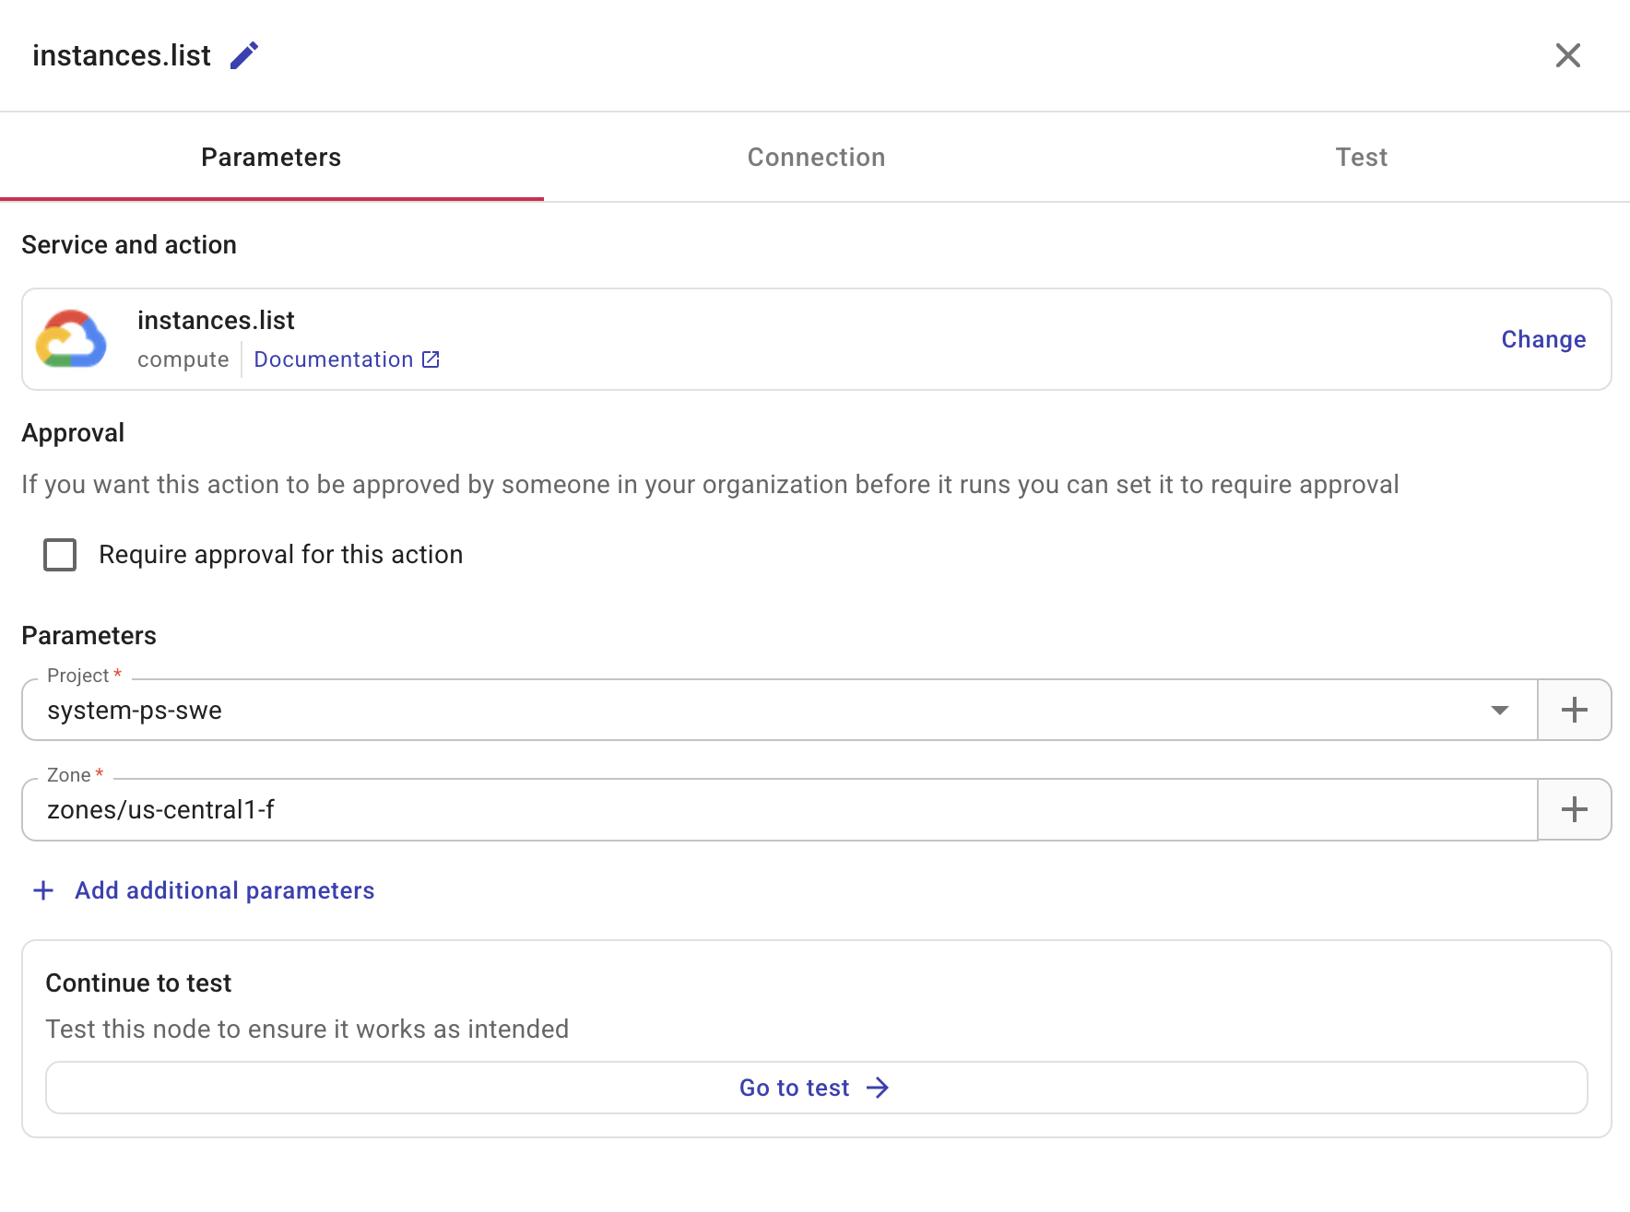The width and height of the screenshot is (1630, 1212).
Task: Click the arrow icon inside Go to test
Action: (878, 1088)
